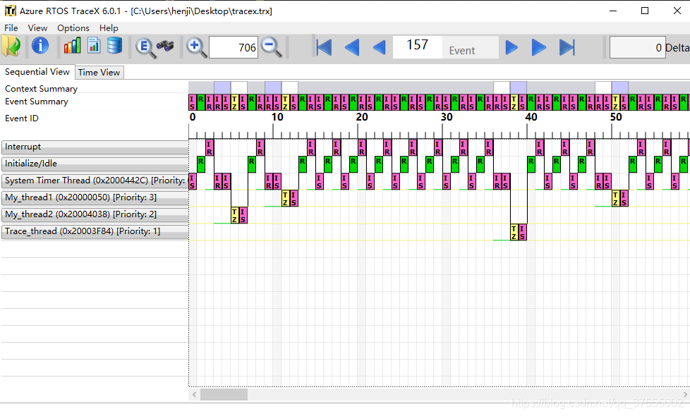Select the My_thread2 priority 2 row

click(x=95, y=214)
